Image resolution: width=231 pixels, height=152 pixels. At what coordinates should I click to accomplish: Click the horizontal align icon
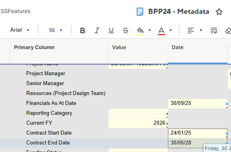pos(190,30)
